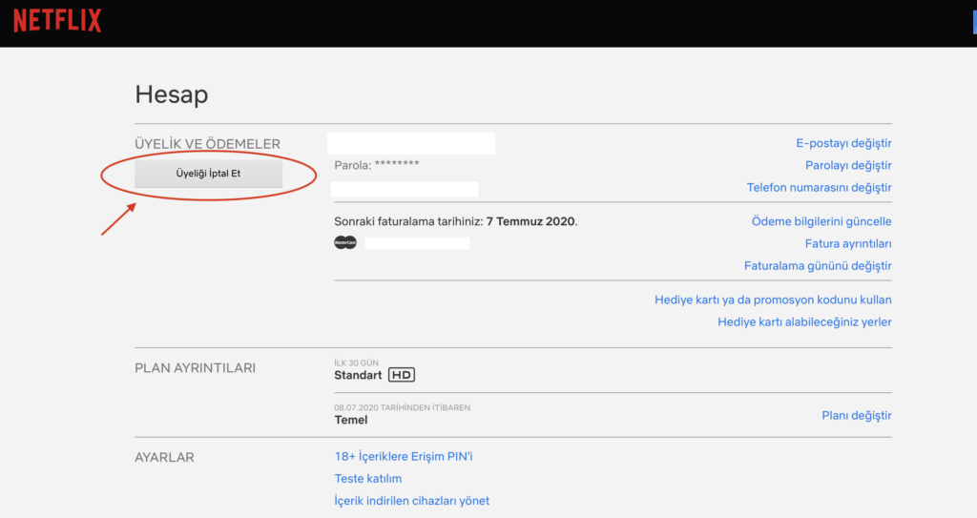Click the Netflix logo
Viewport: 977px width, 518px height.
coord(57,21)
